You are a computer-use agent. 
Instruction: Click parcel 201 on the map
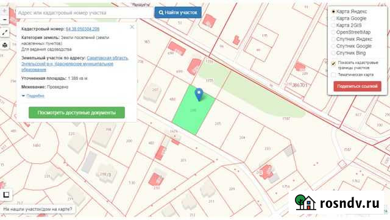coord(183,160)
